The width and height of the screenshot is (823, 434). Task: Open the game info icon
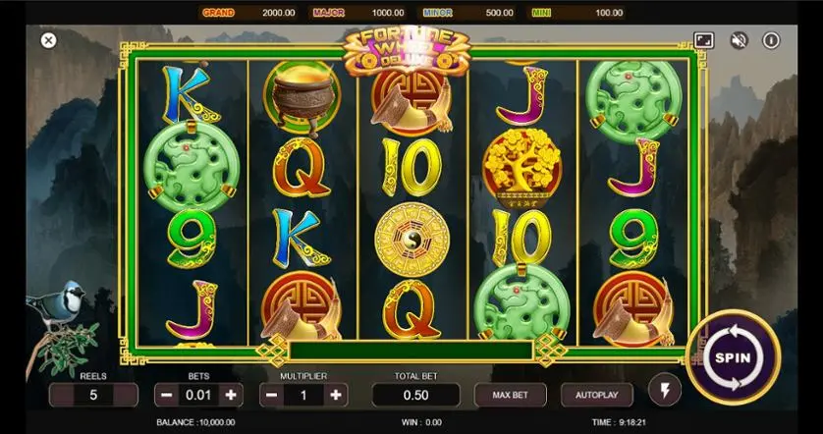coord(771,40)
